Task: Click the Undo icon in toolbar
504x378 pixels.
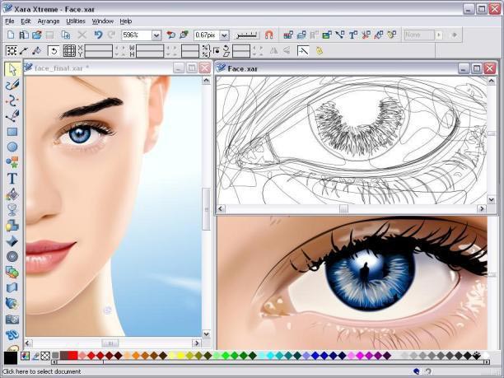Action: click(98, 35)
